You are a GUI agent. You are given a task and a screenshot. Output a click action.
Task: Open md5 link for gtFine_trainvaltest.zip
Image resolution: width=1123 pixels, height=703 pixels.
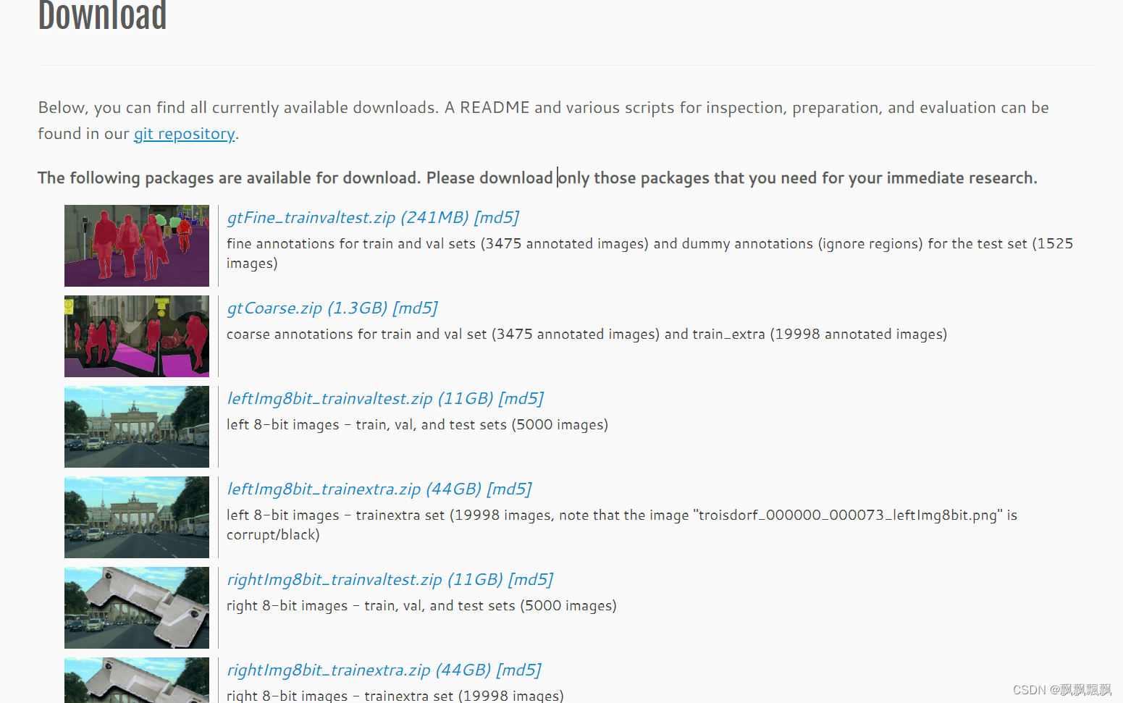(x=497, y=218)
